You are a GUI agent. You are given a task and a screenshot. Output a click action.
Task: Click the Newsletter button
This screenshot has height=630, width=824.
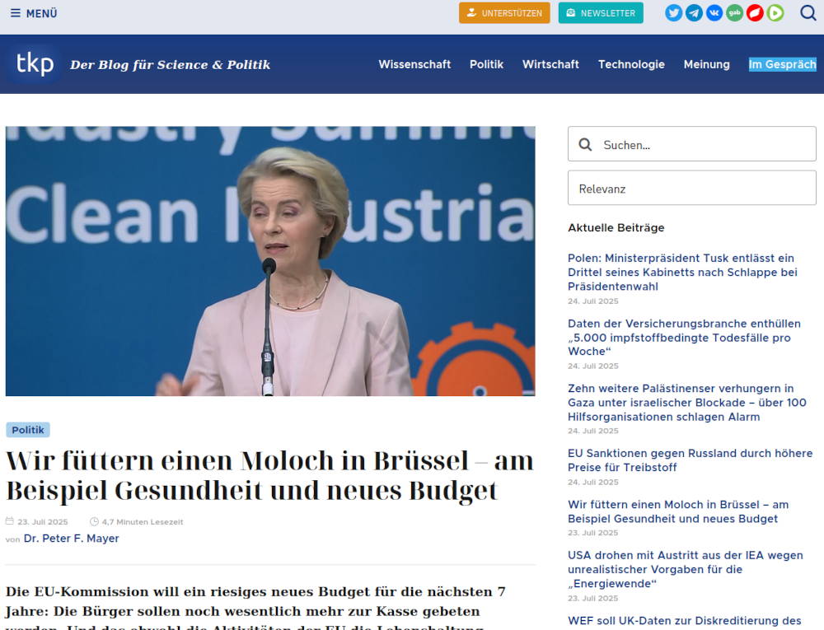[601, 13]
